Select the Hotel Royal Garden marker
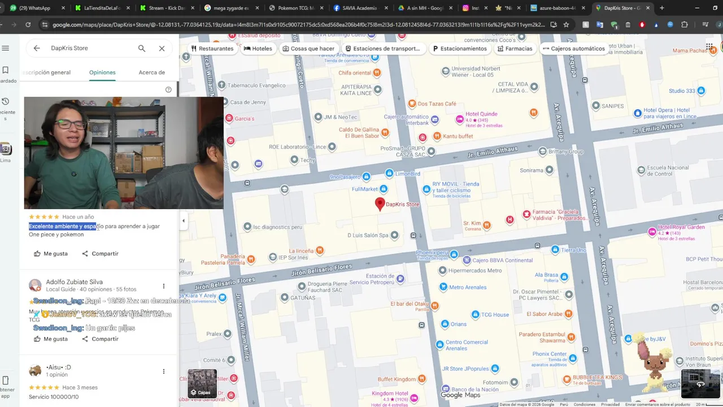 tap(652, 232)
